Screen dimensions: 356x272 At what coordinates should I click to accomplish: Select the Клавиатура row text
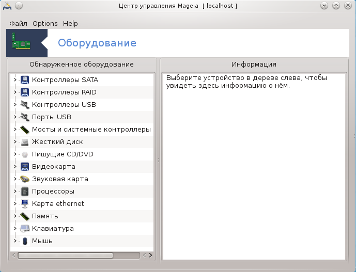coord(53,229)
